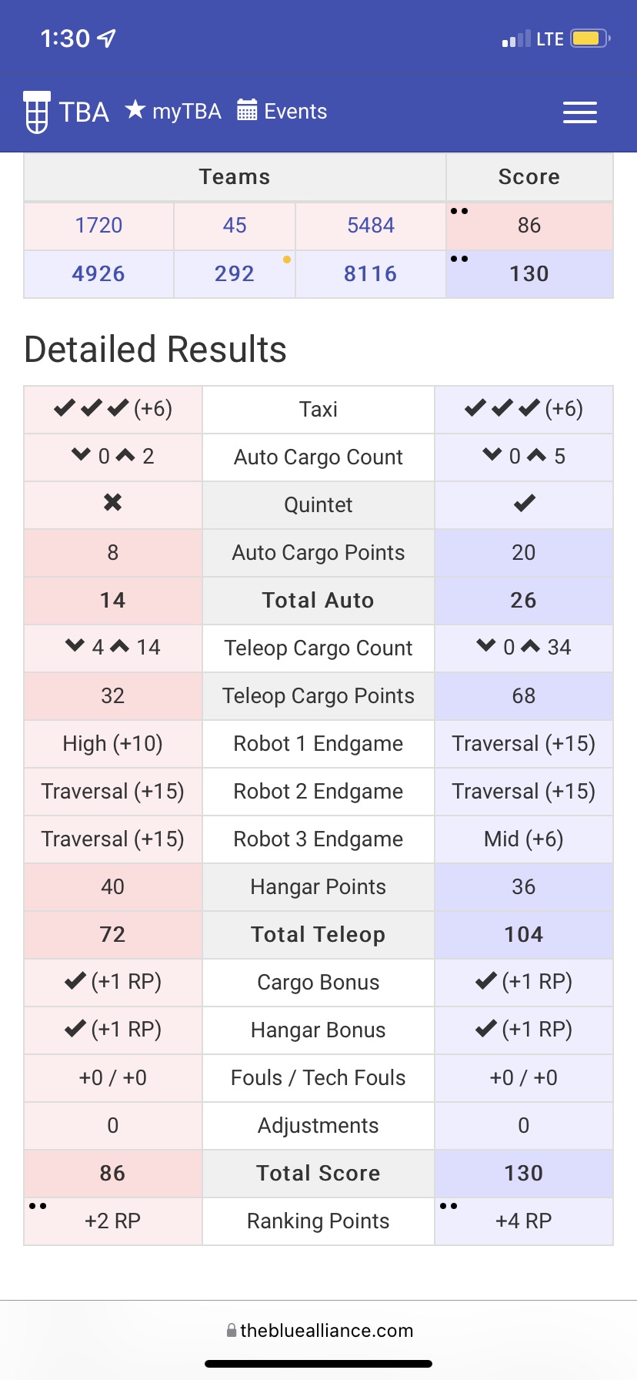Open team 1720 page
The height and width of the screenshot is (1380, 637).
98,226
